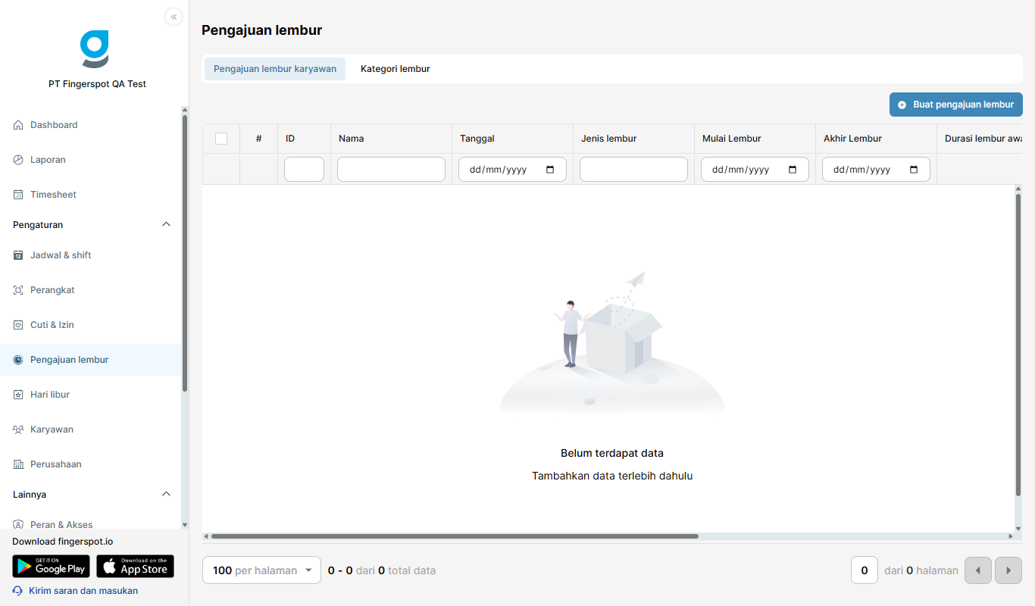1035x606 pixels.
Task: Click the table horizontal scrollbar thumb
Action: [455, 536]
